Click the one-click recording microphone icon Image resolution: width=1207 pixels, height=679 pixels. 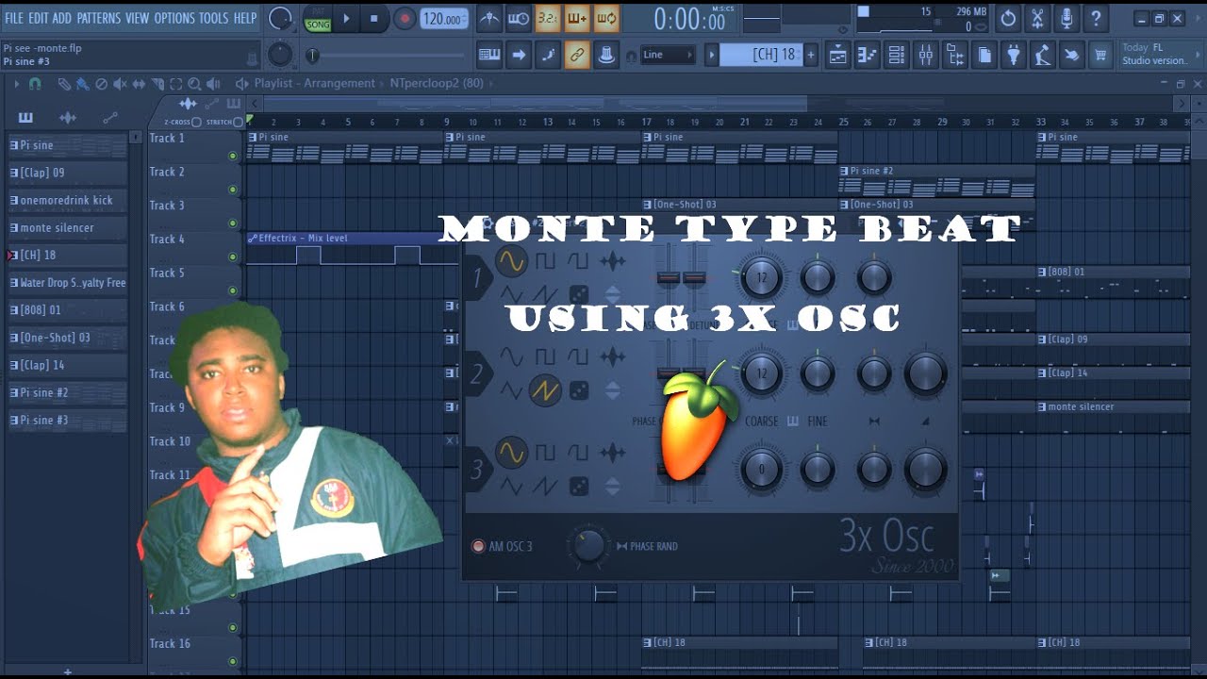pyautogui.click(x=1066, y=18)
